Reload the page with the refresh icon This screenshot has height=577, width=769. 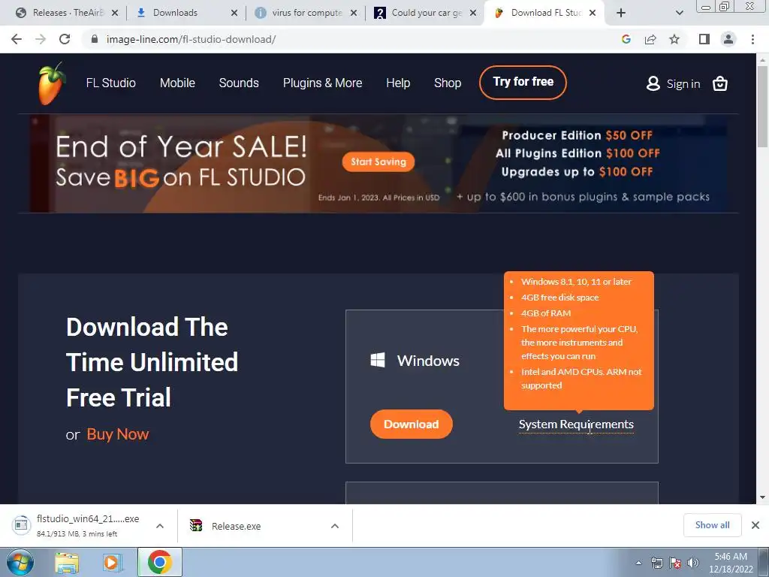(x=65, y=39)
